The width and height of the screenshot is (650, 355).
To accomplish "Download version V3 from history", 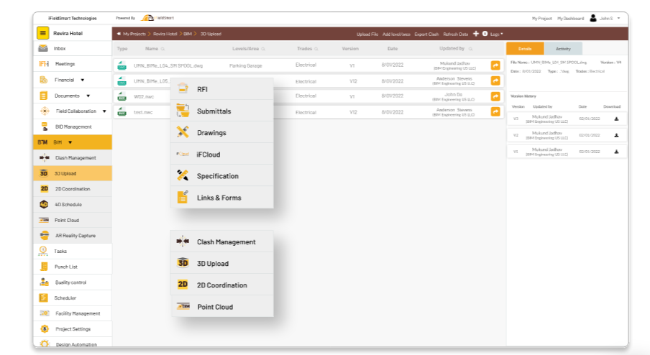I will (616, 119).
